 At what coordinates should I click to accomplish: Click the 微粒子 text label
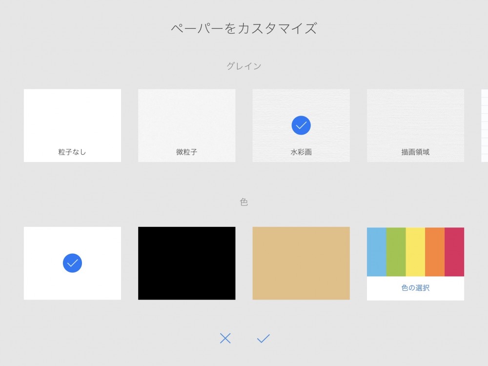coord(186,152)
